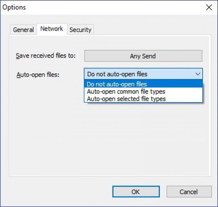Click the 'Auto-open files:' label
The width and height of the screenshot is (218, 207).
[x=38, y=75]
